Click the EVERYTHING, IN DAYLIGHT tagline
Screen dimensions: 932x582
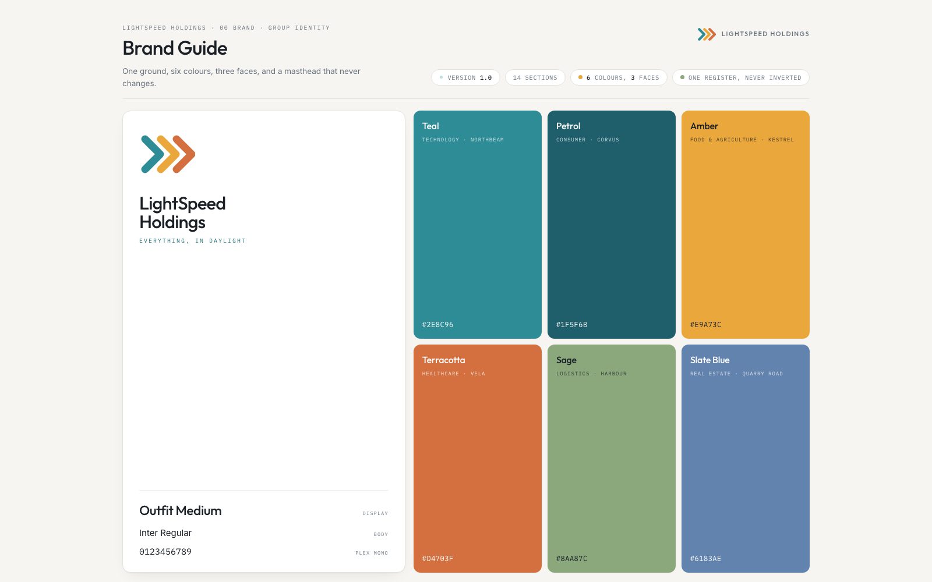192,241
